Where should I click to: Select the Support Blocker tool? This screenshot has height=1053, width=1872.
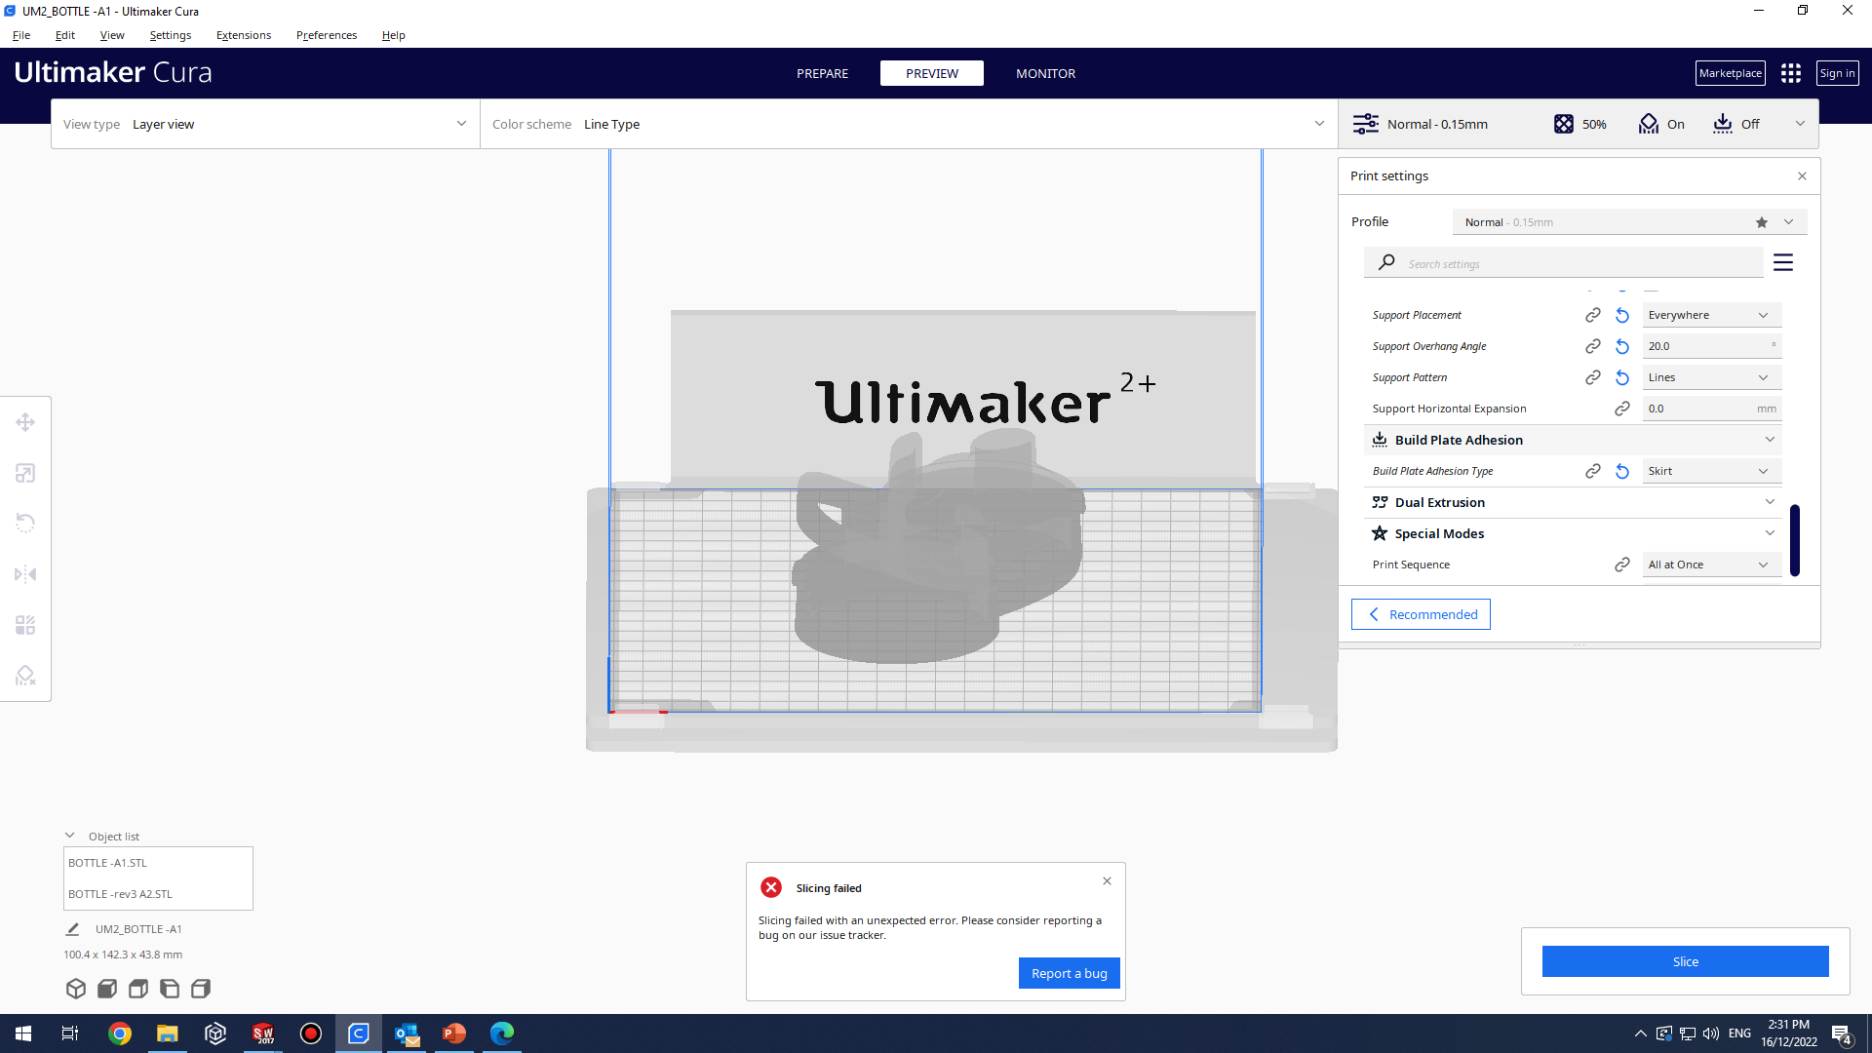pos(25,676)
